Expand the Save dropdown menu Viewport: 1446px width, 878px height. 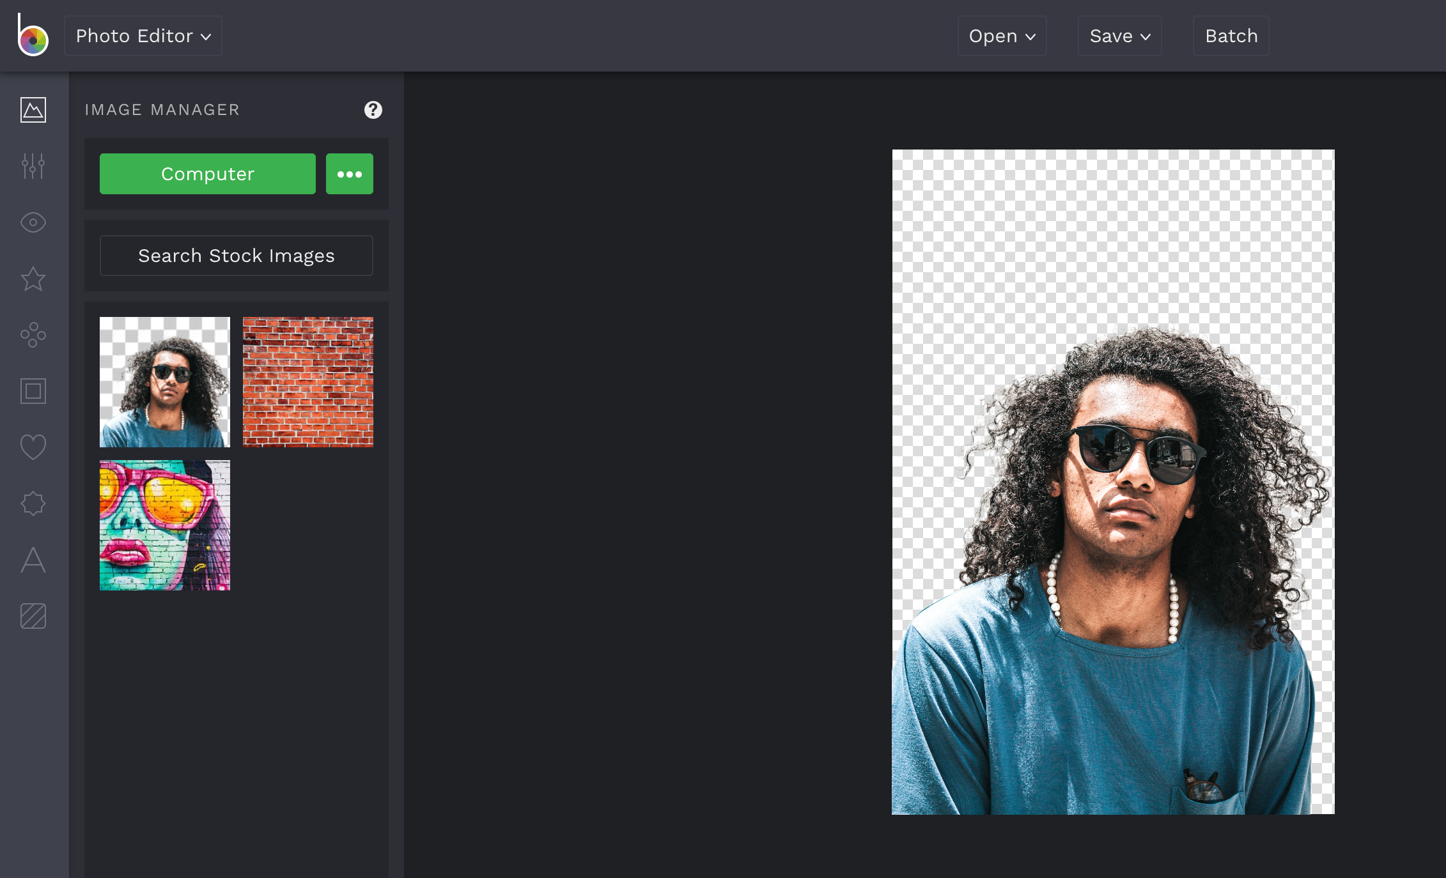(1119, 36)
